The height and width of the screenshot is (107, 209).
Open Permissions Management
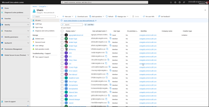point(13,49)
